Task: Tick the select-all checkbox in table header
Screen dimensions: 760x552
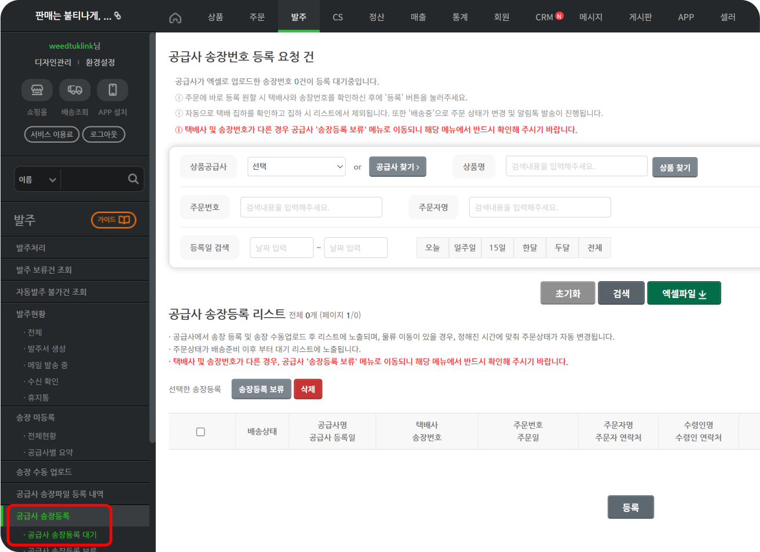Action: (x=200, y=432)
